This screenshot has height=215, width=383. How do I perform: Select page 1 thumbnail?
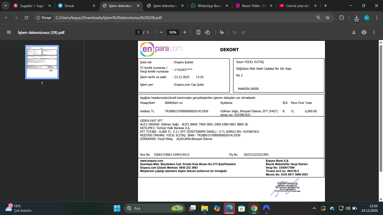tap(42, 62)
